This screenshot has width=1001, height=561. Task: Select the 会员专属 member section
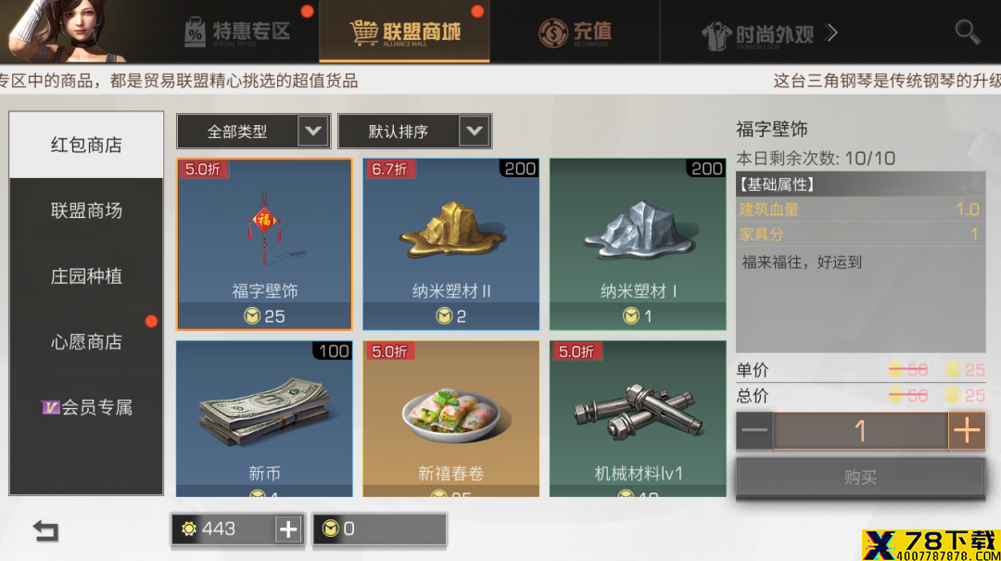tap(86, 407)
